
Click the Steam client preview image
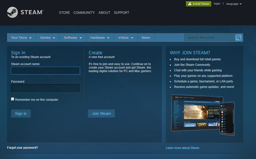click(x=203, y=115)
